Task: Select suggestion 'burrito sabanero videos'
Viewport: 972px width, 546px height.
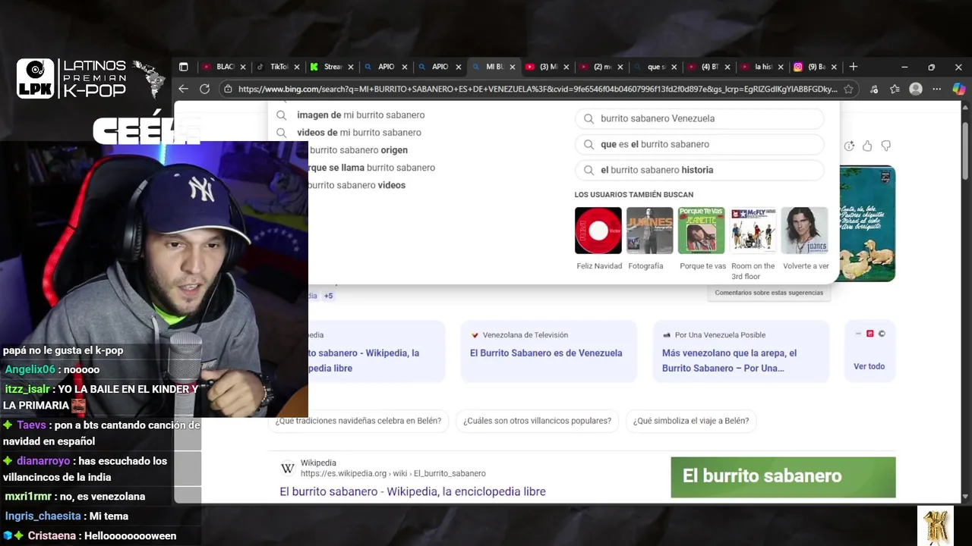Action: click(357, 185)
